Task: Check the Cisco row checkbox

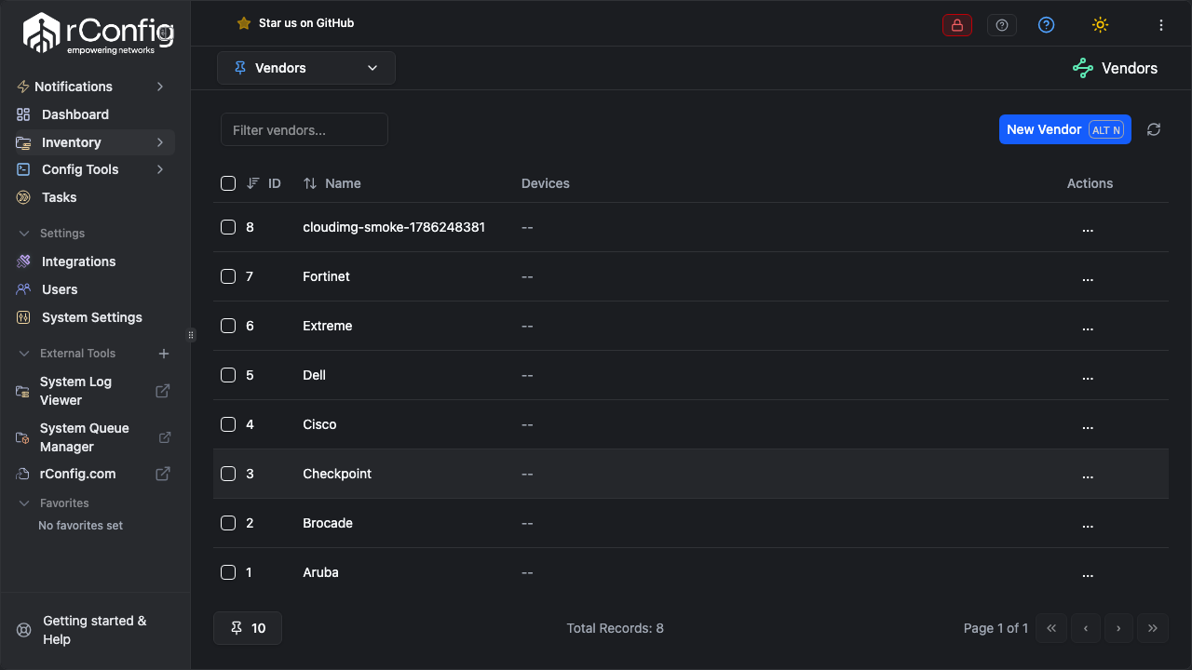Action: [x=228, y=424]
